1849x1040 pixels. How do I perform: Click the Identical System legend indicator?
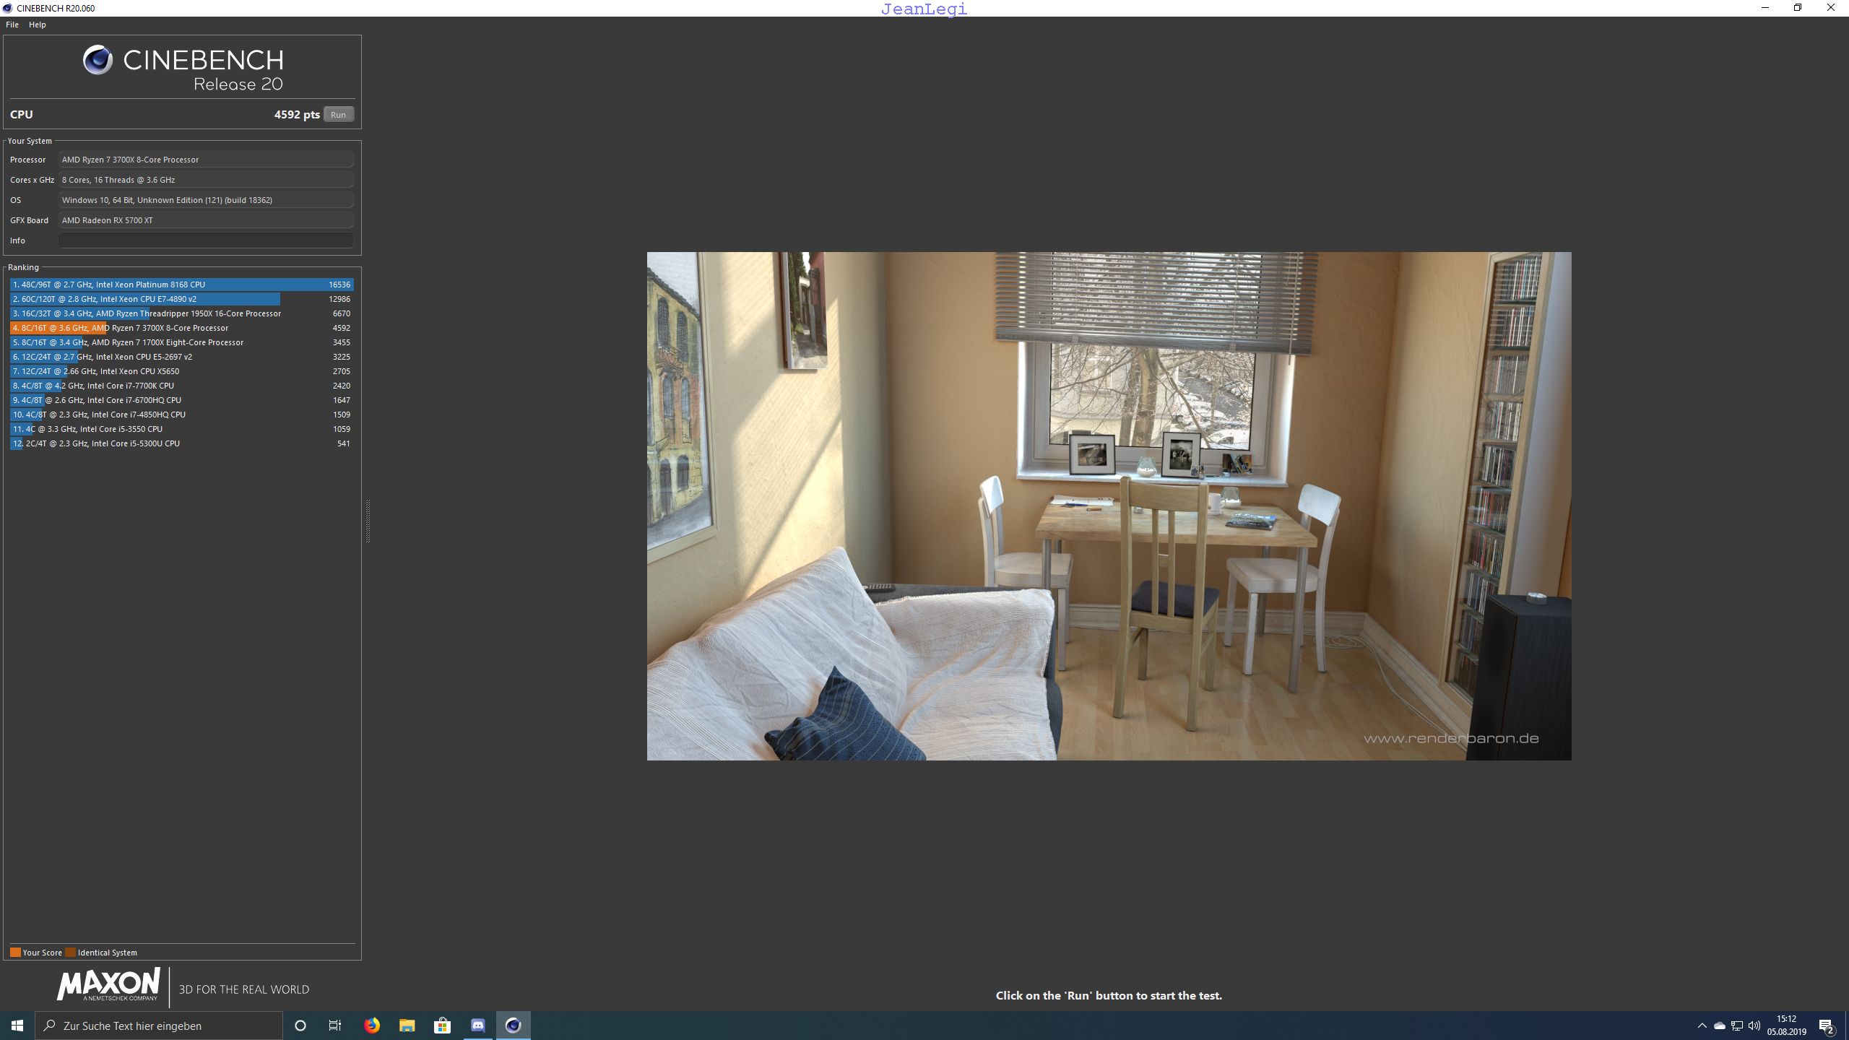[71, 951]
